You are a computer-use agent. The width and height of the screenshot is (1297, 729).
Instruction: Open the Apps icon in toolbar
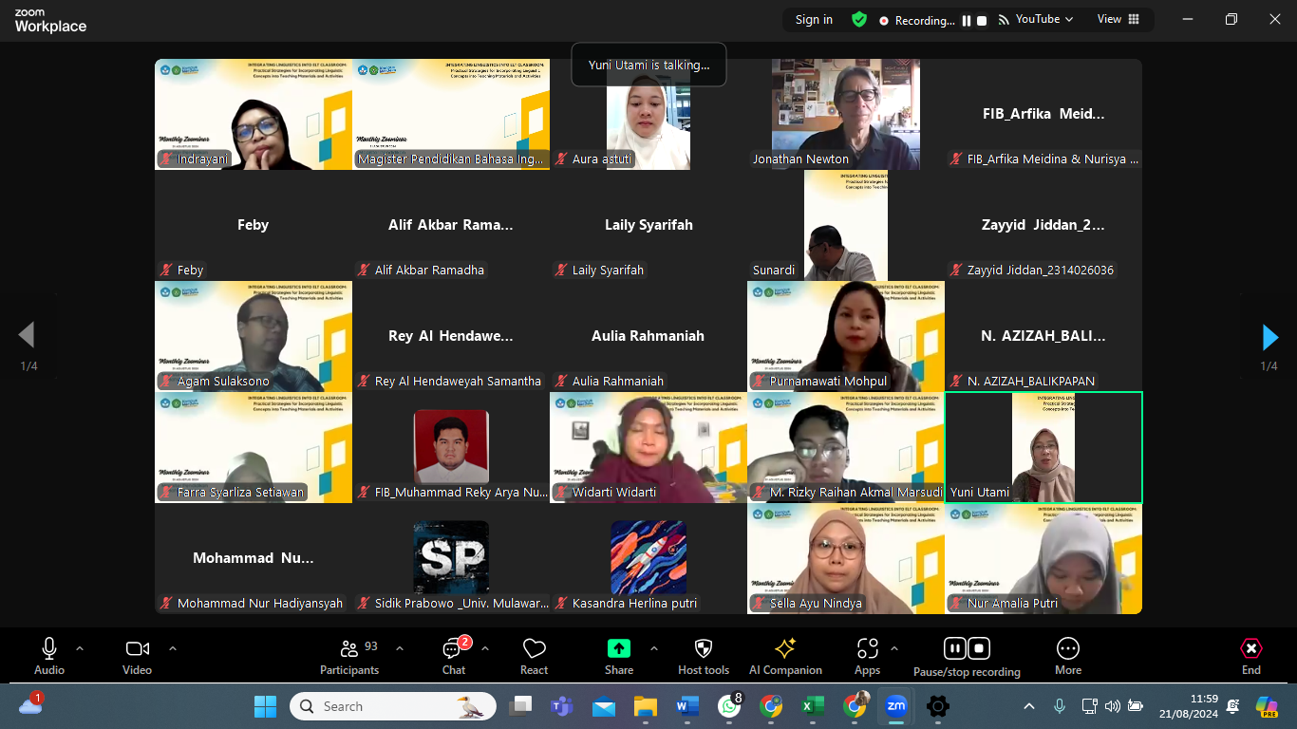pyautogui.click(x=867, y=656)
